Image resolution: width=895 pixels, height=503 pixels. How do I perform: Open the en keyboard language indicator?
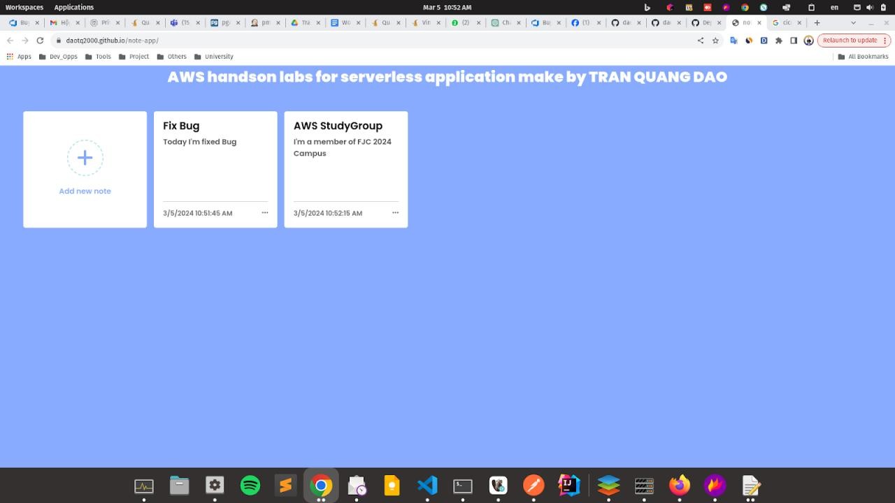click(834, 7)
